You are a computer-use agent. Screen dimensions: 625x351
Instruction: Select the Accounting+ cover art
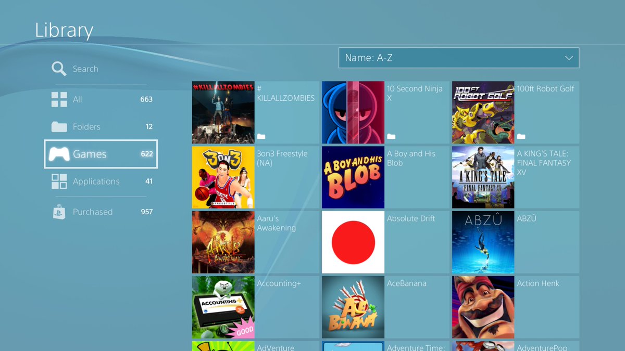pos(223,307)
